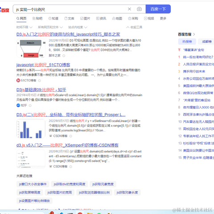Click the small icon after 知乎
This screenshot has width=214, height=214.
pyautogui.click(x=30, y=106)
